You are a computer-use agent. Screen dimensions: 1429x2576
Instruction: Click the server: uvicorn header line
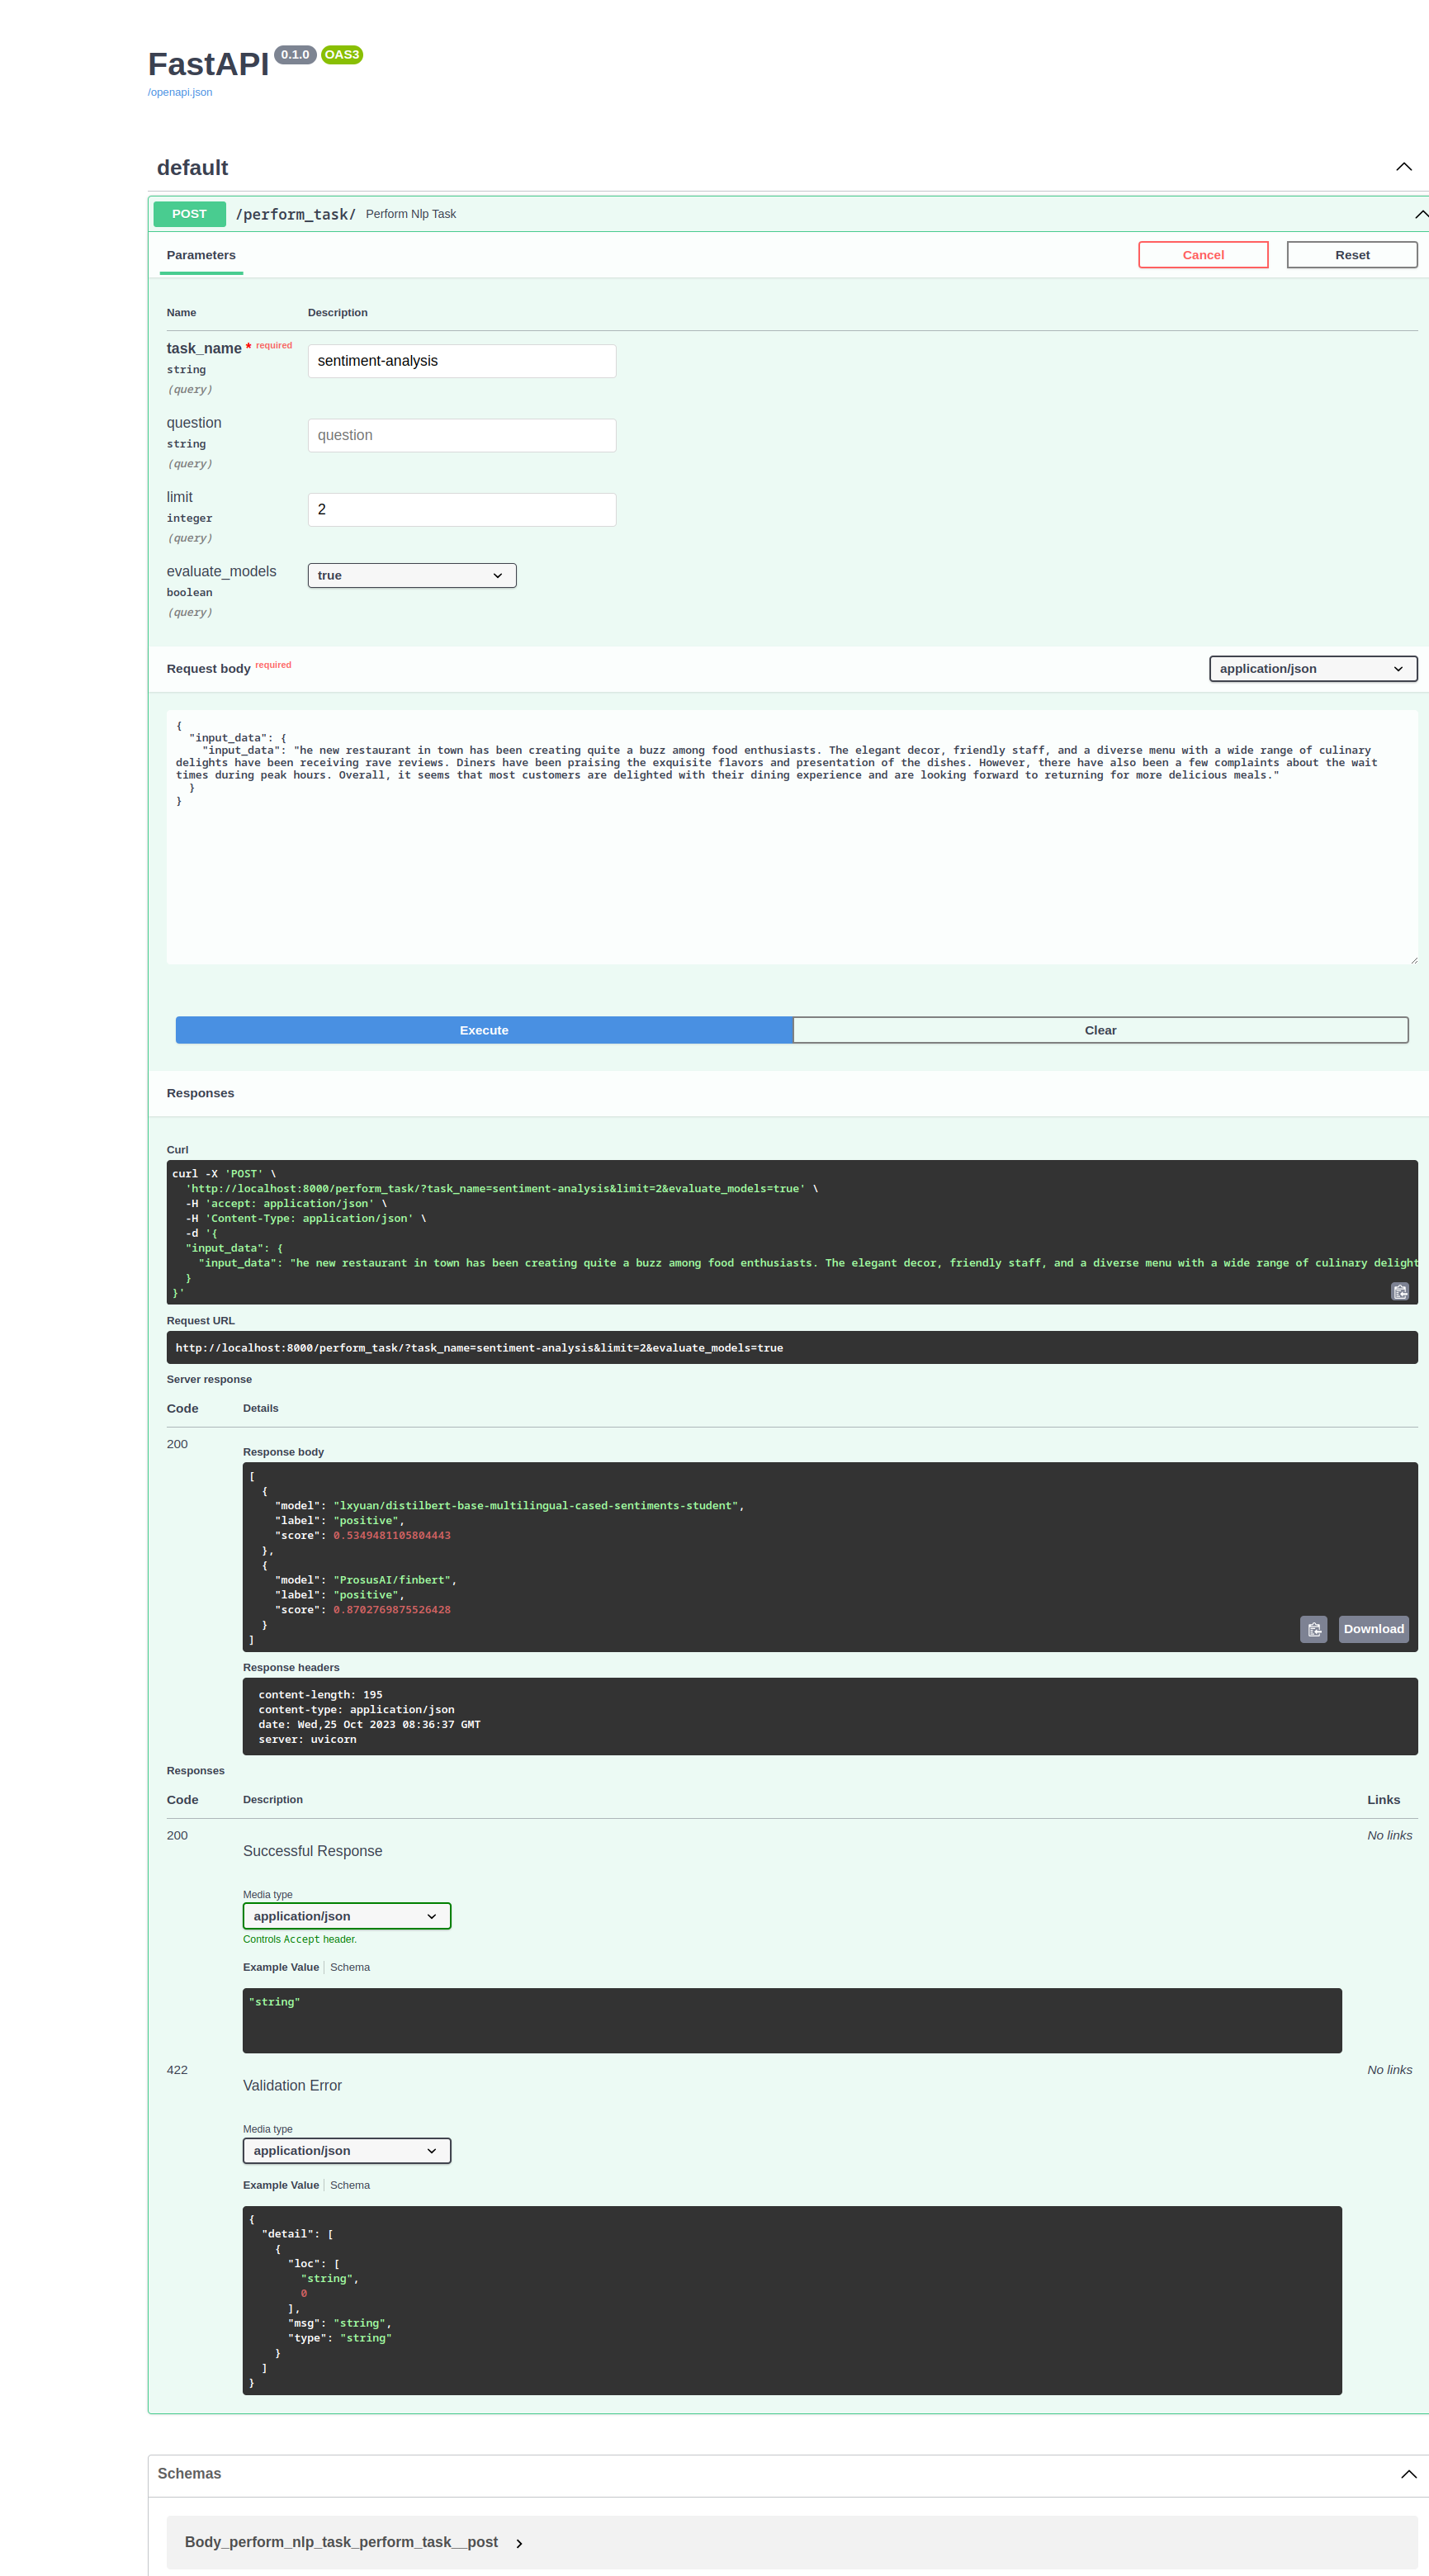point(307,1740)
